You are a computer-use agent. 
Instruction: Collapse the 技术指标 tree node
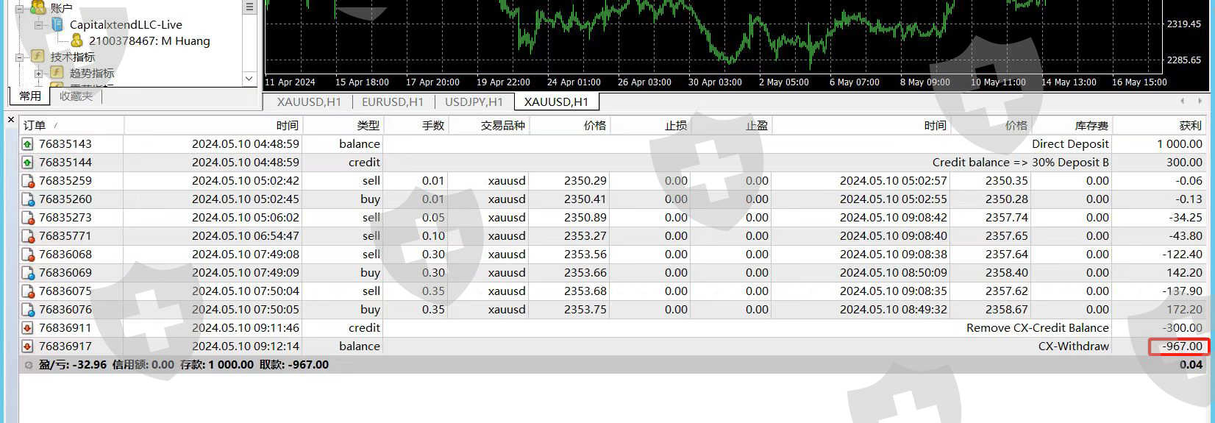click(19, 57)
